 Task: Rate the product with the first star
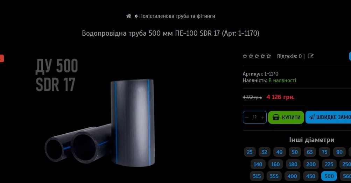coord(245,56)
